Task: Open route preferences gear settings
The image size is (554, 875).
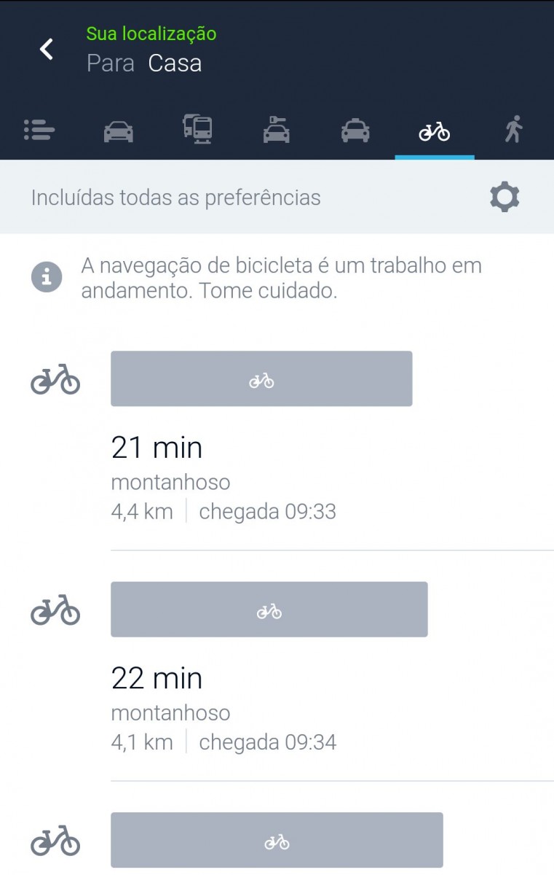Action: (504, 198)
